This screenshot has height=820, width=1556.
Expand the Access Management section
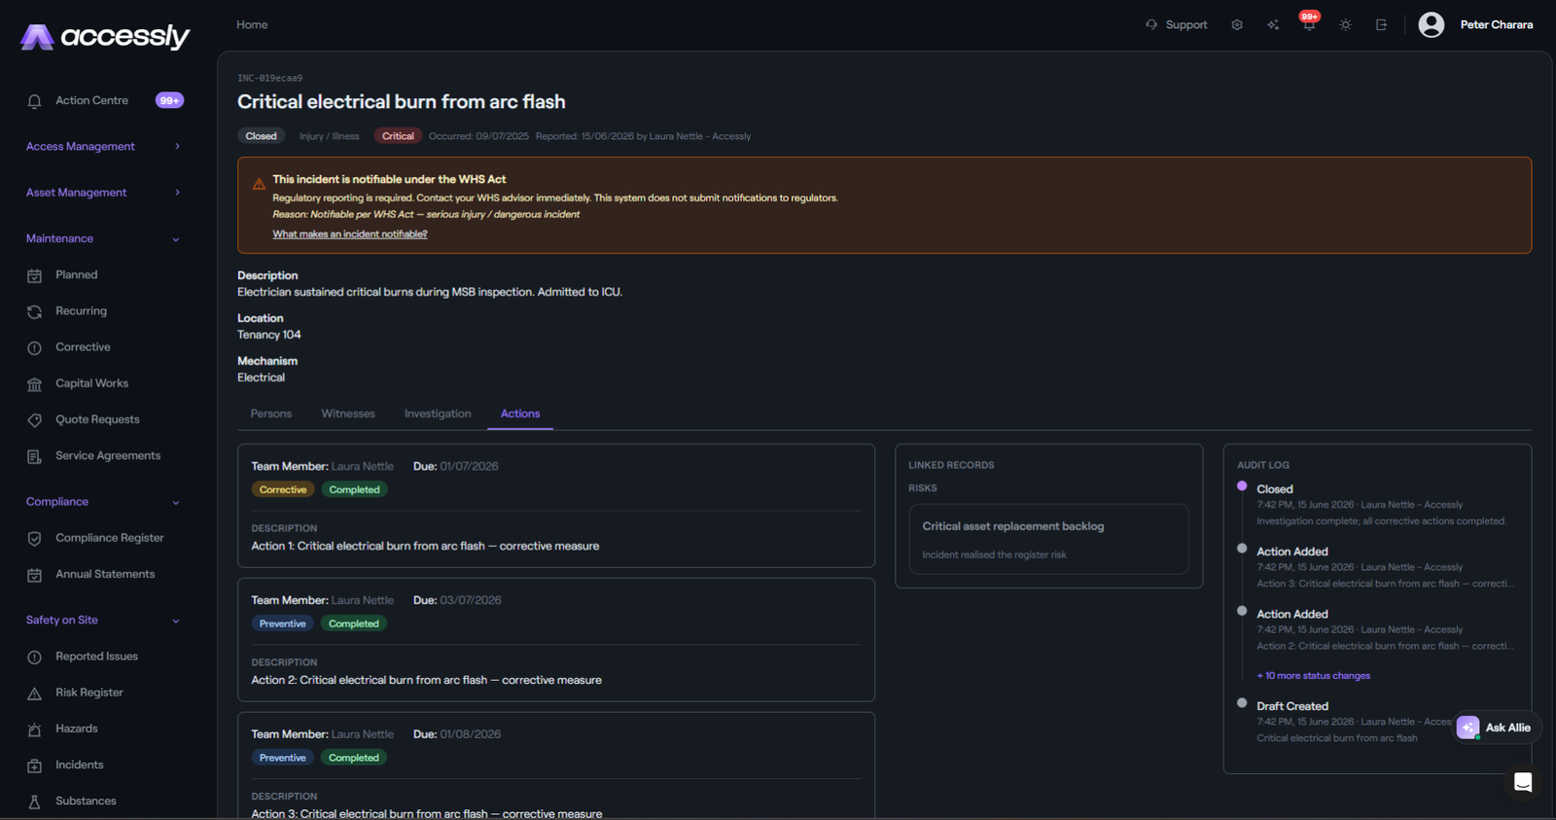(103, 146)
